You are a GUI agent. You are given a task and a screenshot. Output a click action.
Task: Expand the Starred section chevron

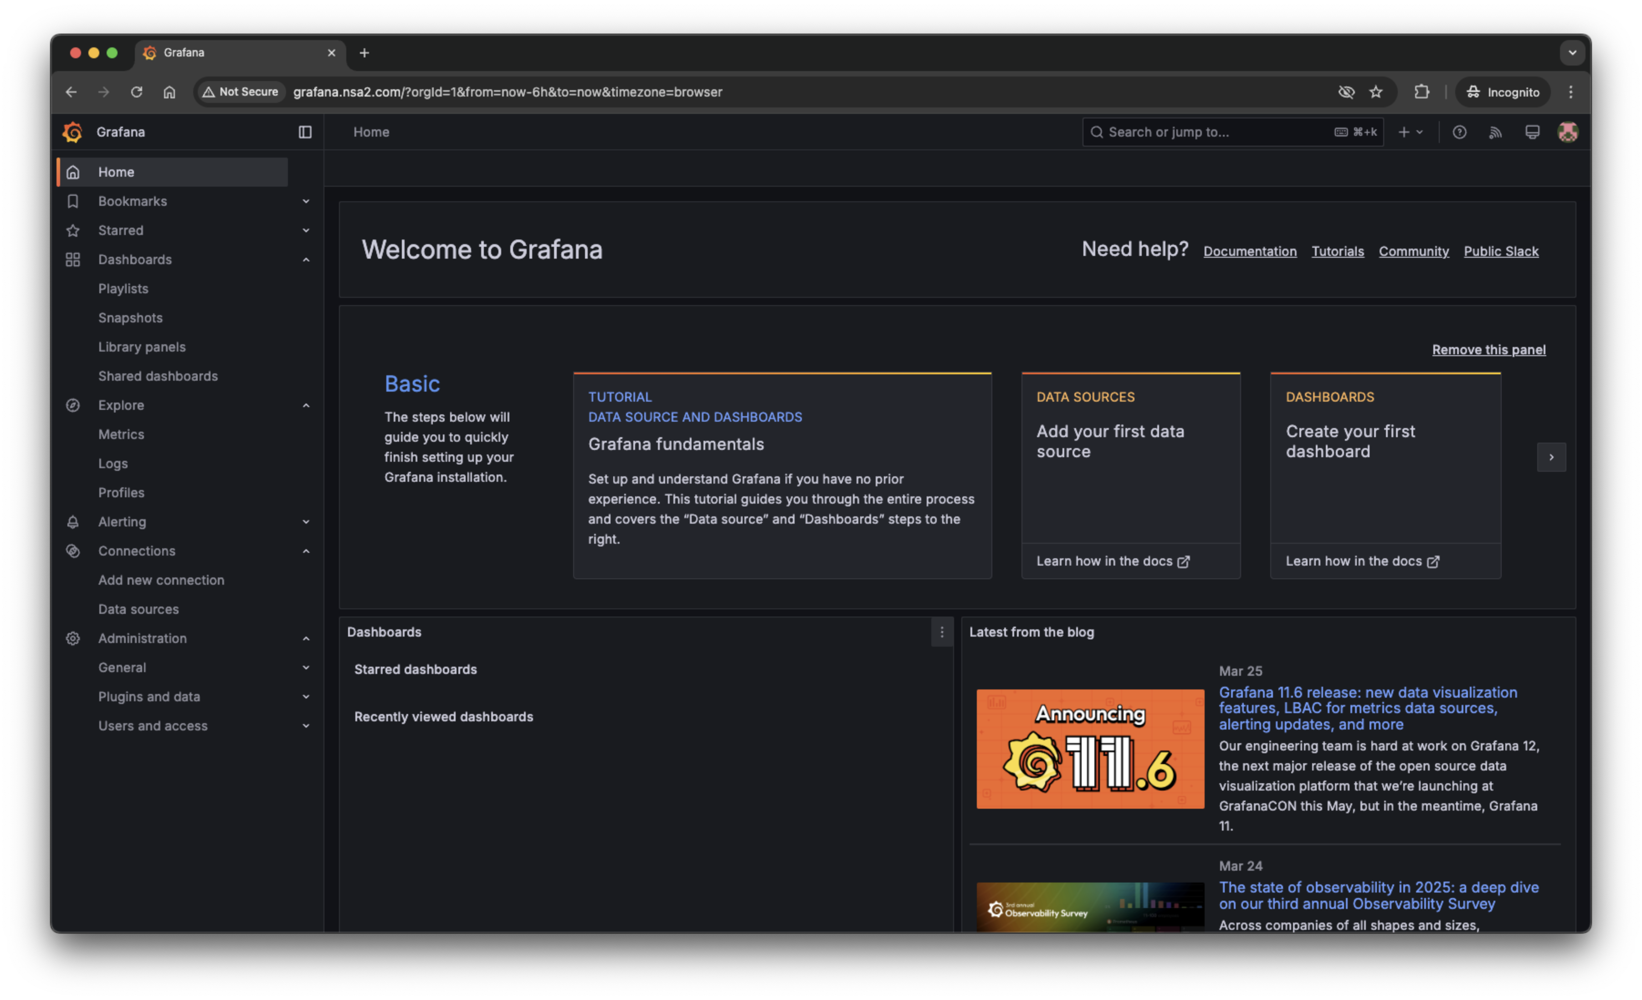(306, 230)
